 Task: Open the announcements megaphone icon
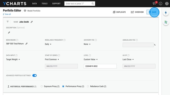(154, 4)
